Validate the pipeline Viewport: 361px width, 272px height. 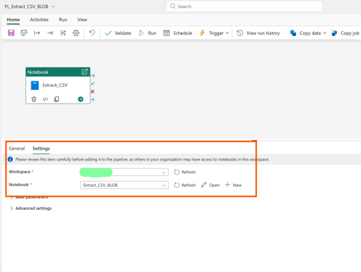coord(118,33)
